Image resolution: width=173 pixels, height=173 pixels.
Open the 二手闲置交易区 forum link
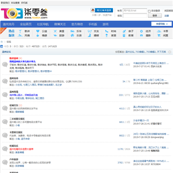click(x=17, y=119)
